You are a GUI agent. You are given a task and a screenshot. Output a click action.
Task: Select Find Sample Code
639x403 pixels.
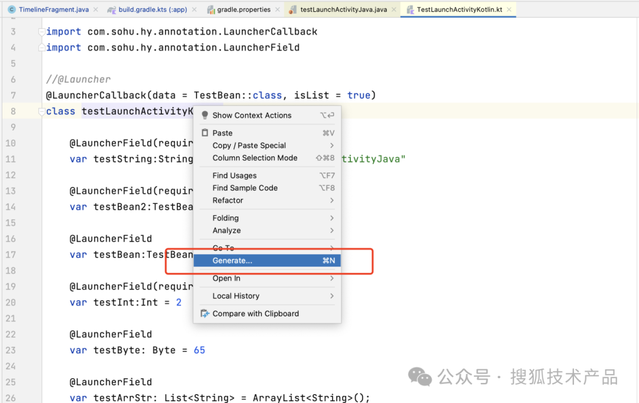point(267,188)
